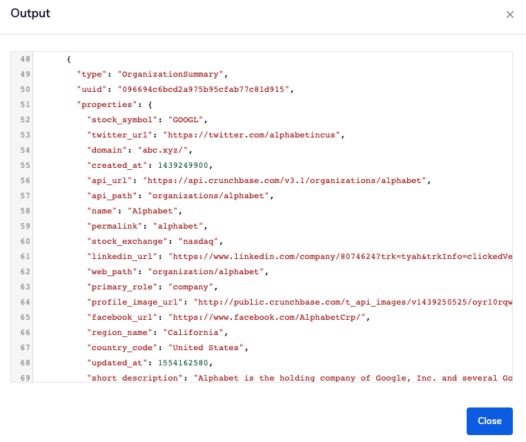Place cursor on the "properties" key
The height and width of the screenshot is (442, 526).
(x=104, y=105)
